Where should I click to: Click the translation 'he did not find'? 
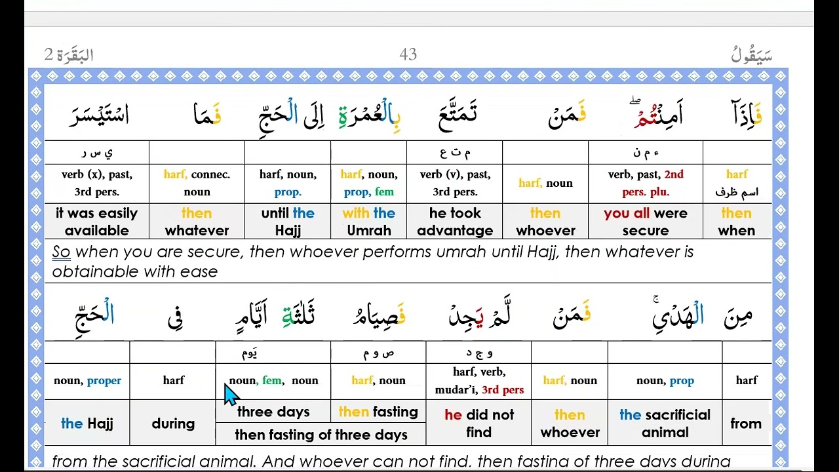point(479,423)
